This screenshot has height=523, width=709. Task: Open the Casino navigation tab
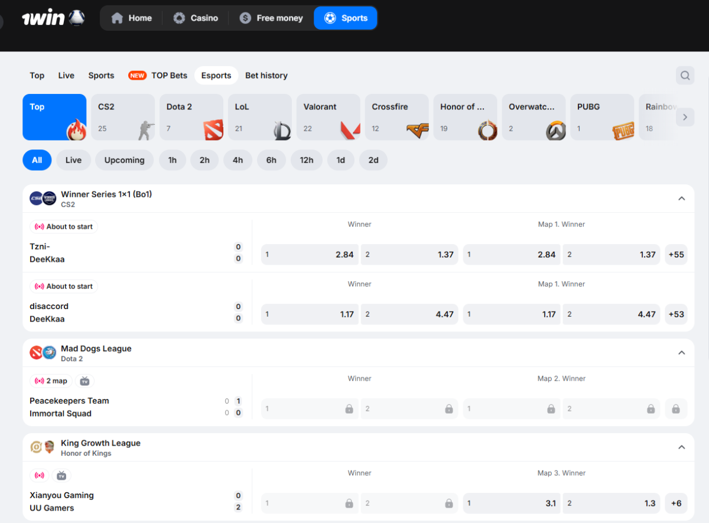(x=196, y=18)
